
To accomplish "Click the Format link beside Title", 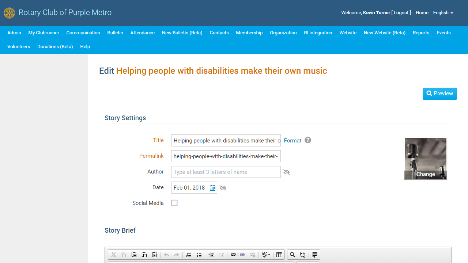I will click(x=292, y=141).
